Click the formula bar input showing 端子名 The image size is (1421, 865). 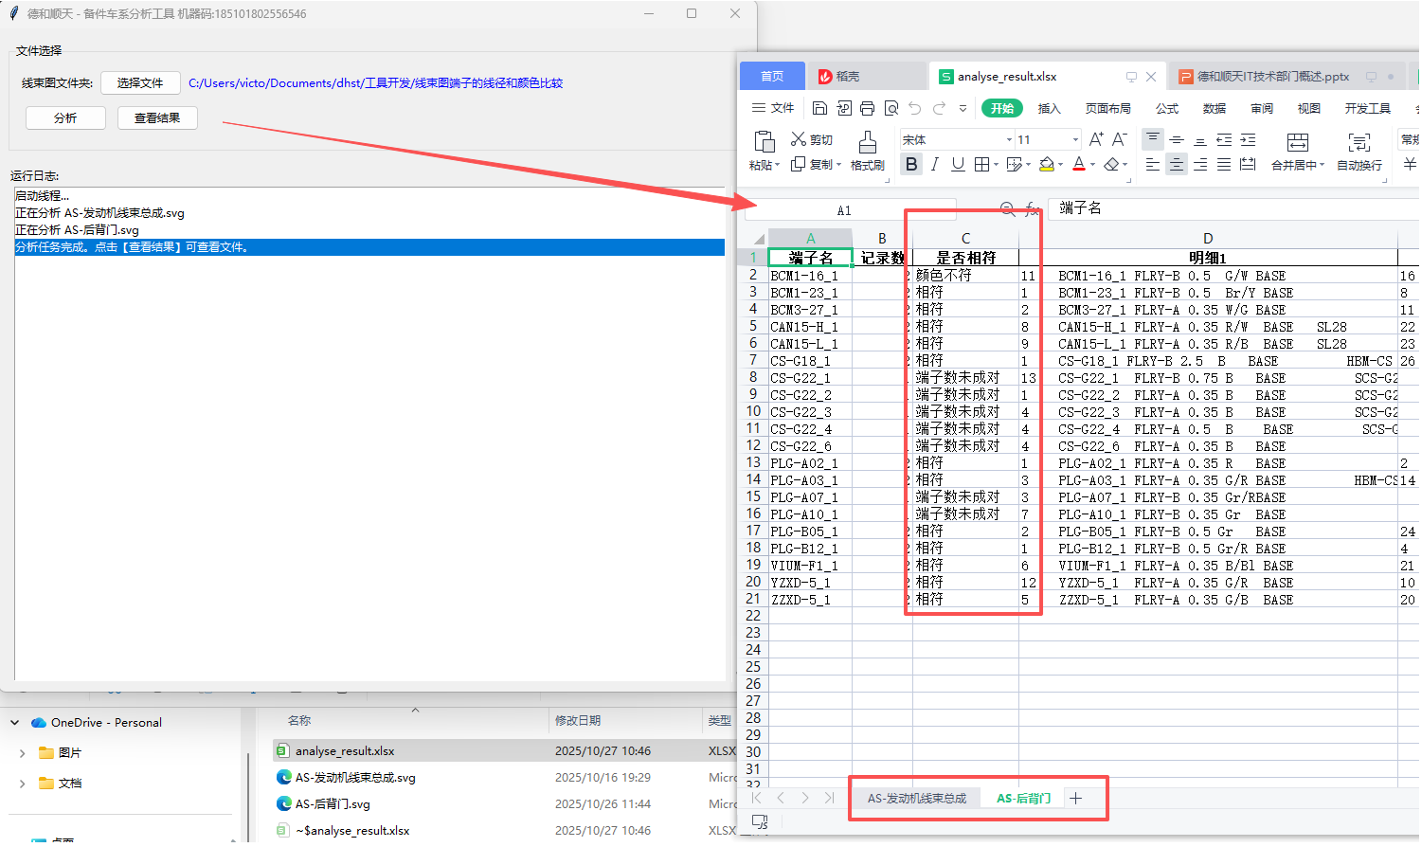coord(1232,208)
